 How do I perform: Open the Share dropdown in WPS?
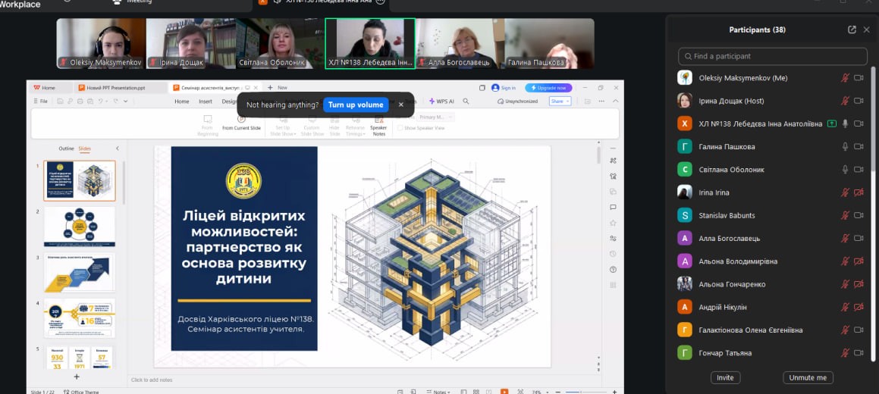[x=560, y=101]
